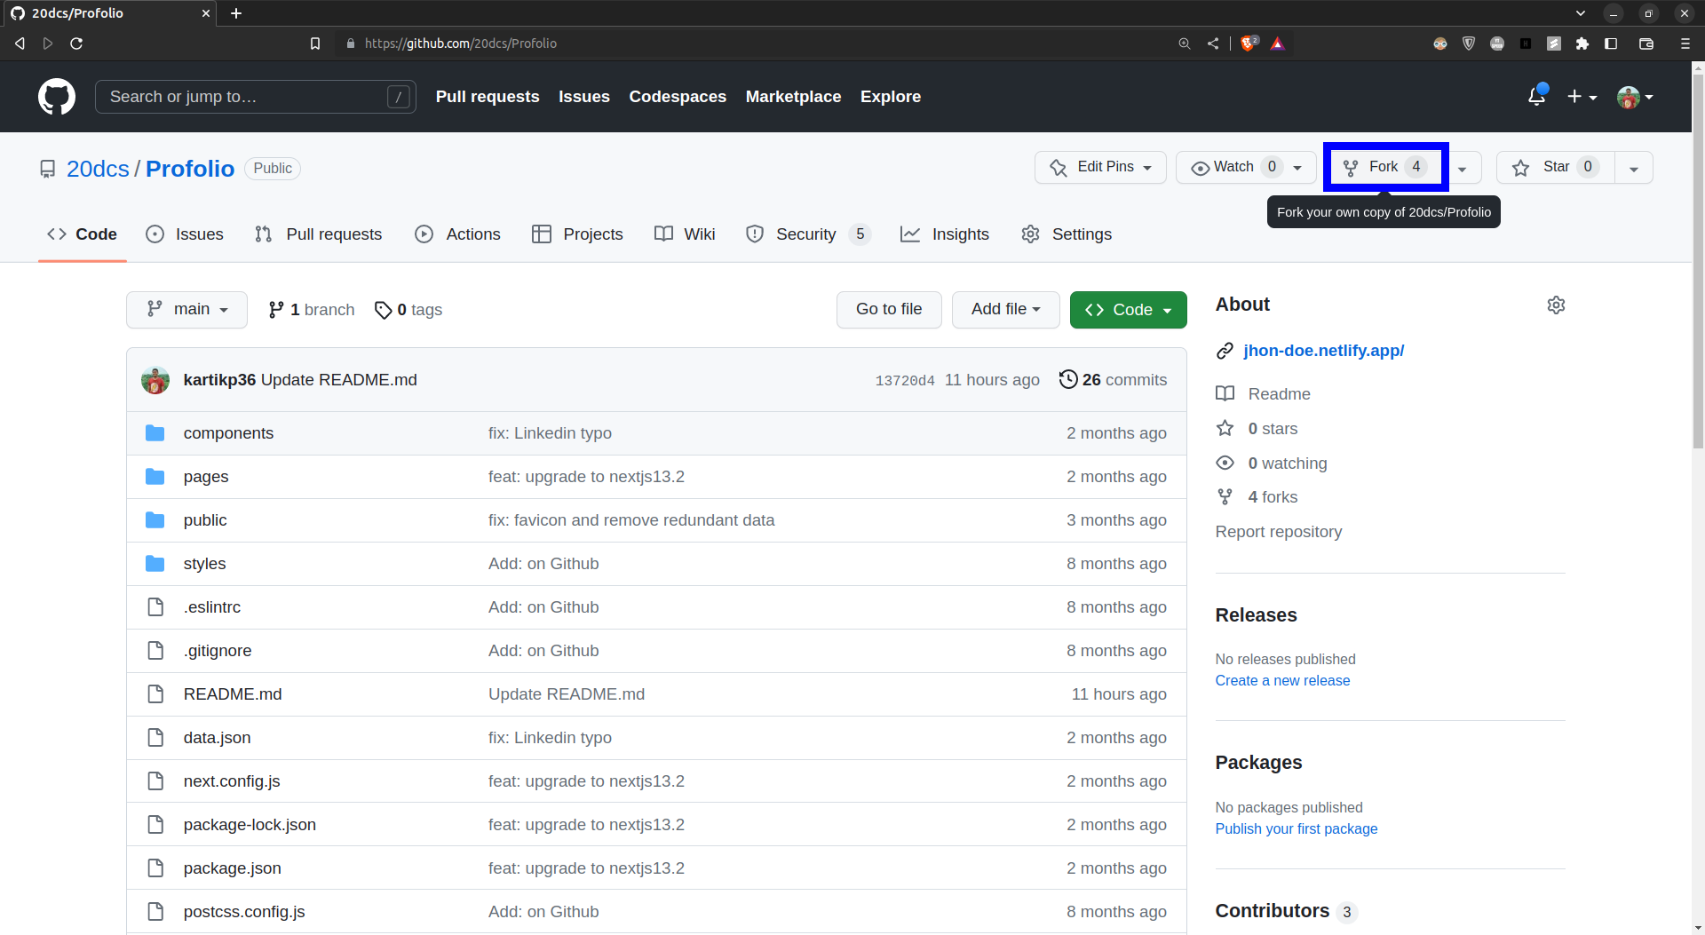Expand the green Code dropdown
Viewport: 1705px width, 935px height.
click(1128, 309)
